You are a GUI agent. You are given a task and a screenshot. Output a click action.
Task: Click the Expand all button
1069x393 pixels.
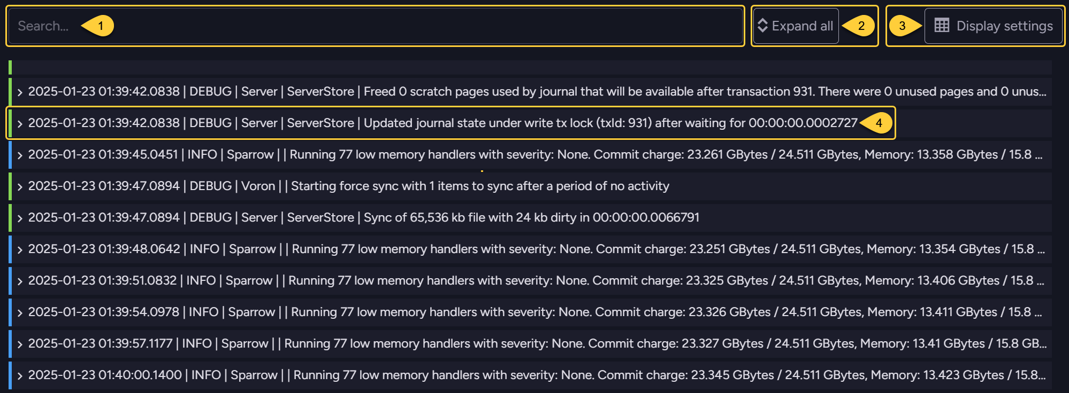click(796, 26)
